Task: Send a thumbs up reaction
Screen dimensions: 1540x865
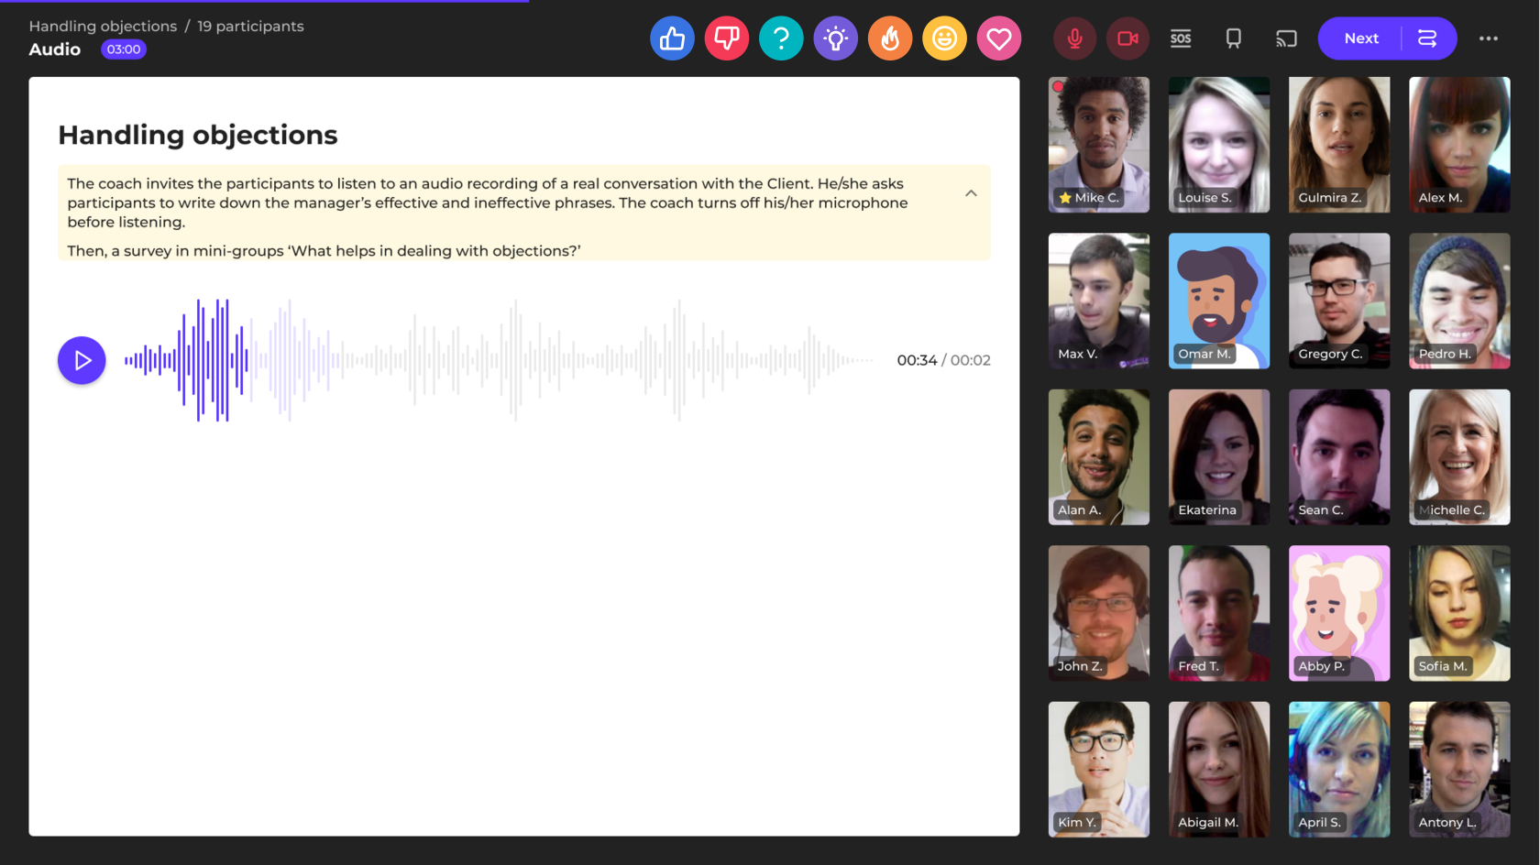Action: click(x=672, y=38)
